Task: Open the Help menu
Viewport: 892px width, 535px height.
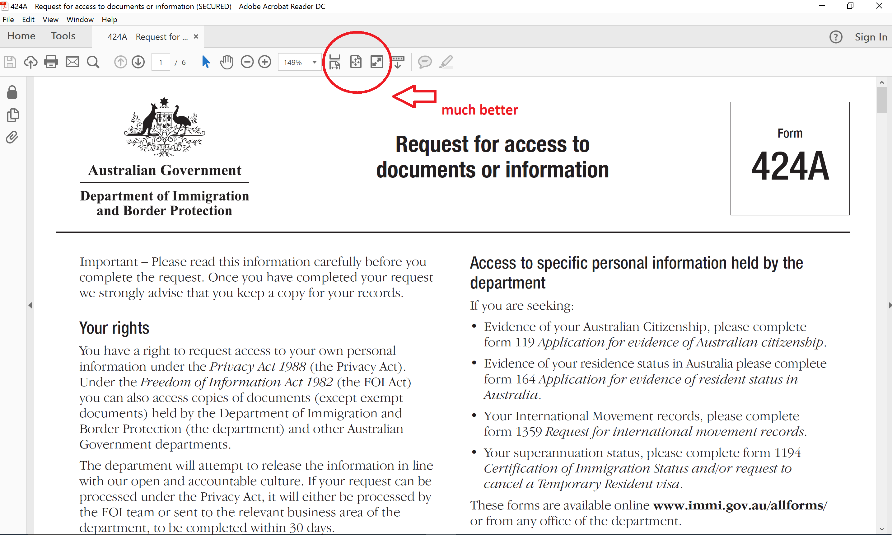Action: (x=109, y=20)
